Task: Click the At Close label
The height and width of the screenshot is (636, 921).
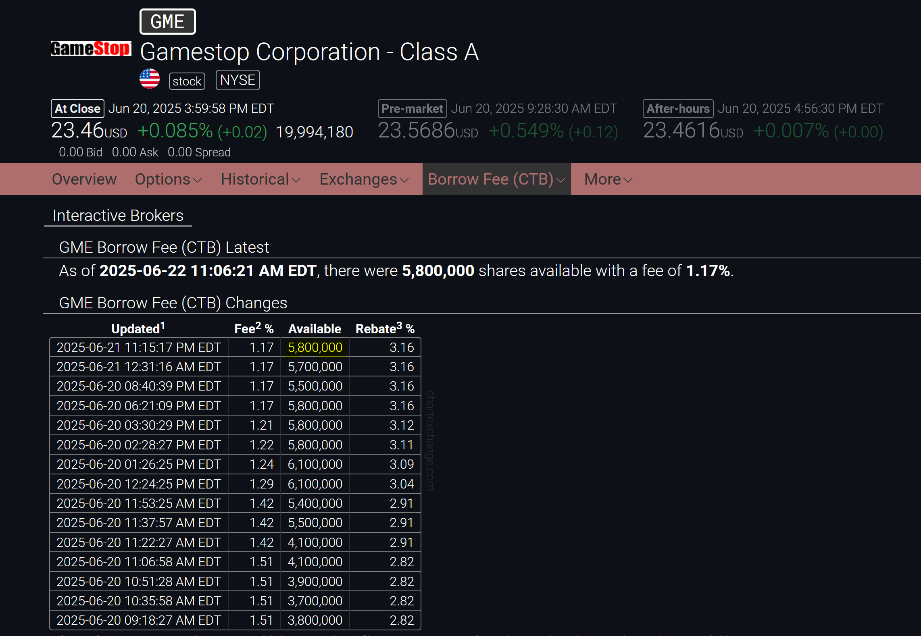Action: tap(77, 108)
